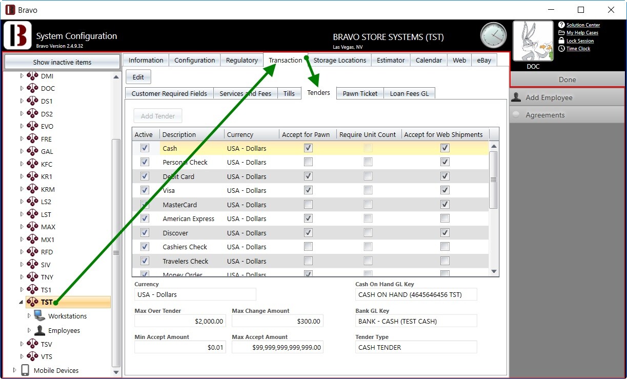Click the tender list scroll down arrow
This screenshot has height=379, width=627.
point(494,271)
